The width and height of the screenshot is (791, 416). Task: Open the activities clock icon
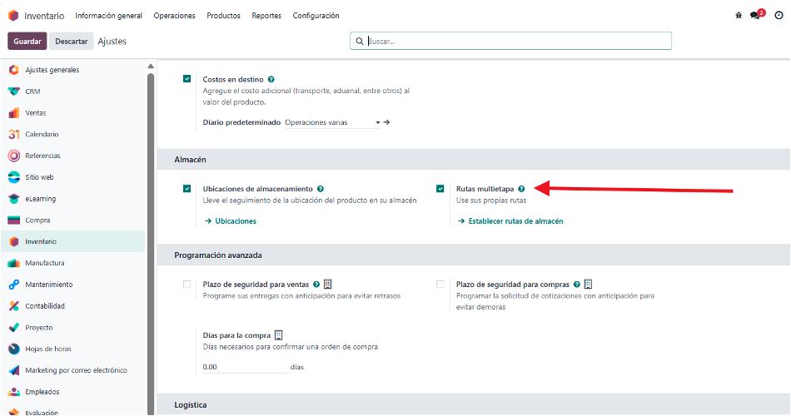coord(779,15)
